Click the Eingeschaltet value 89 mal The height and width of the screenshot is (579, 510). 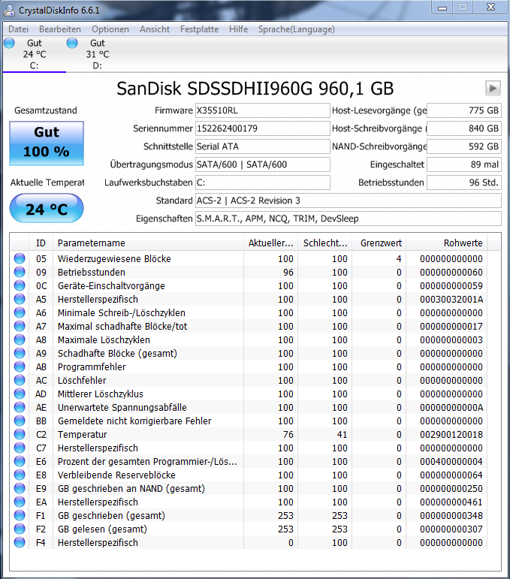[x=464, y=164]
